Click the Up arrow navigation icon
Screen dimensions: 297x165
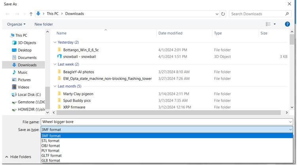(x=31, y=14)
